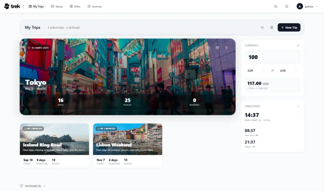Refresh exchange rates in the Currency panel
Viewport: 324px width, 191px height.
[298, 45]
